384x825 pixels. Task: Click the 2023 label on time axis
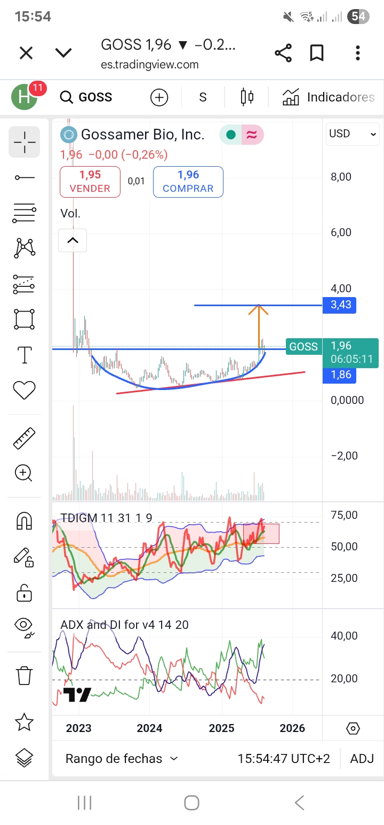click(78, 728)
